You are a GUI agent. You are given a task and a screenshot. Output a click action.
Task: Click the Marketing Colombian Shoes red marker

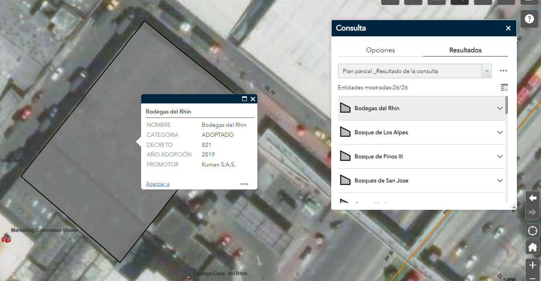[6, 238]
